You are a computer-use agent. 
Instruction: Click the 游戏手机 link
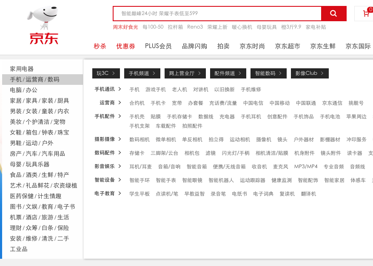pyautogui.click(x=156, y=90)
